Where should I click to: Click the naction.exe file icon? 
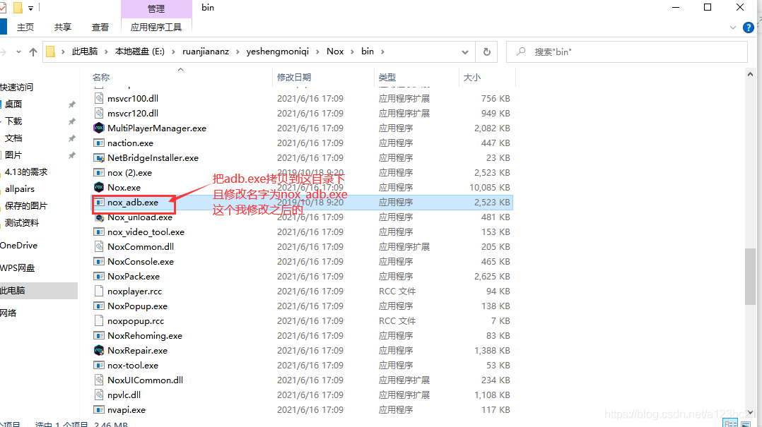coord(99,143)
